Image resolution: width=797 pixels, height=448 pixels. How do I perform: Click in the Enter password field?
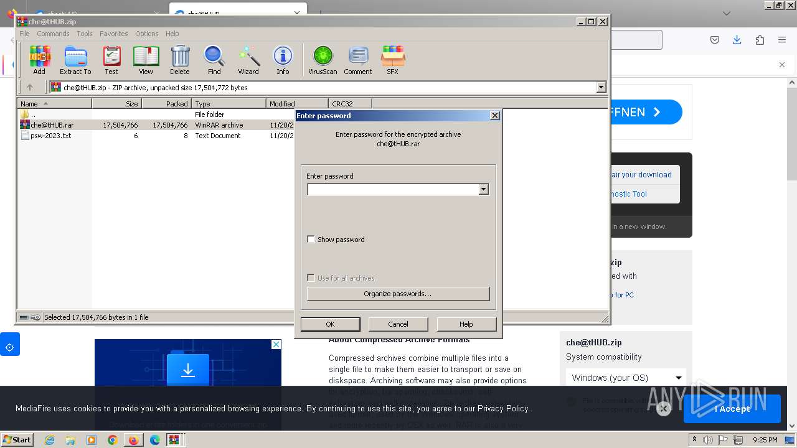(393, 189)
